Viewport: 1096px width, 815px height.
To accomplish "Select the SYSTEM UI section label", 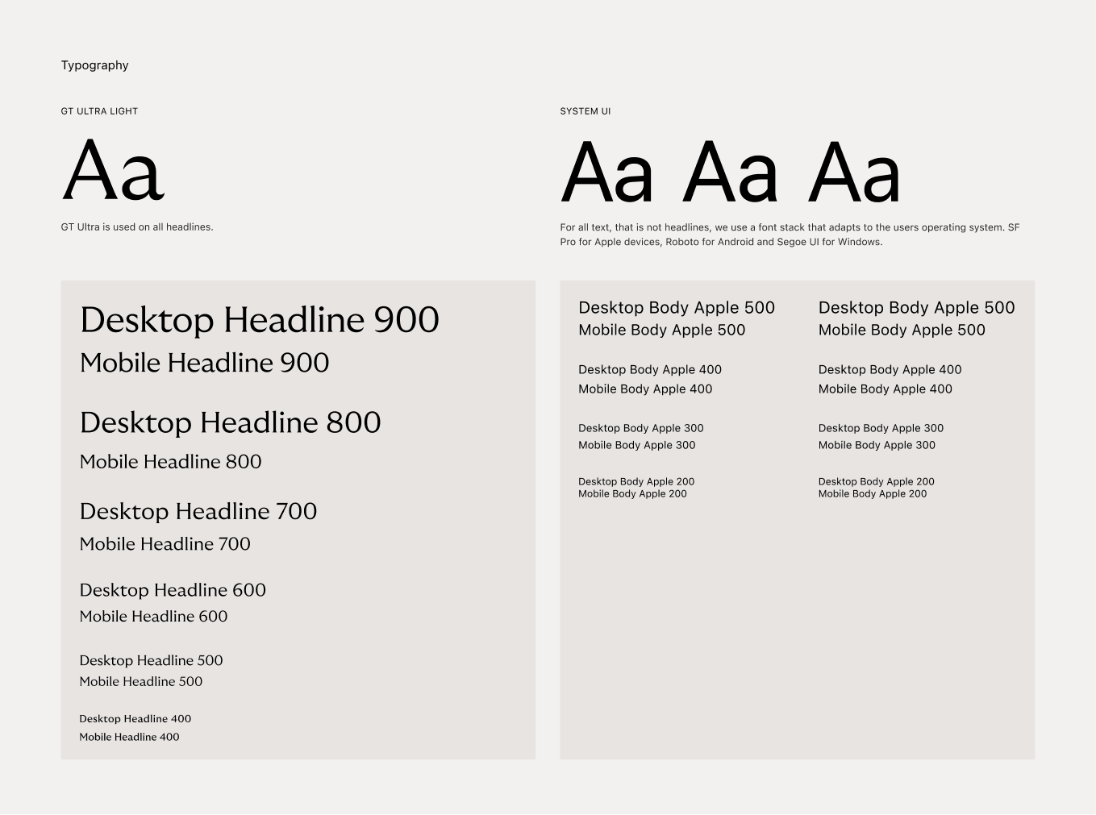I will (585, 111).
